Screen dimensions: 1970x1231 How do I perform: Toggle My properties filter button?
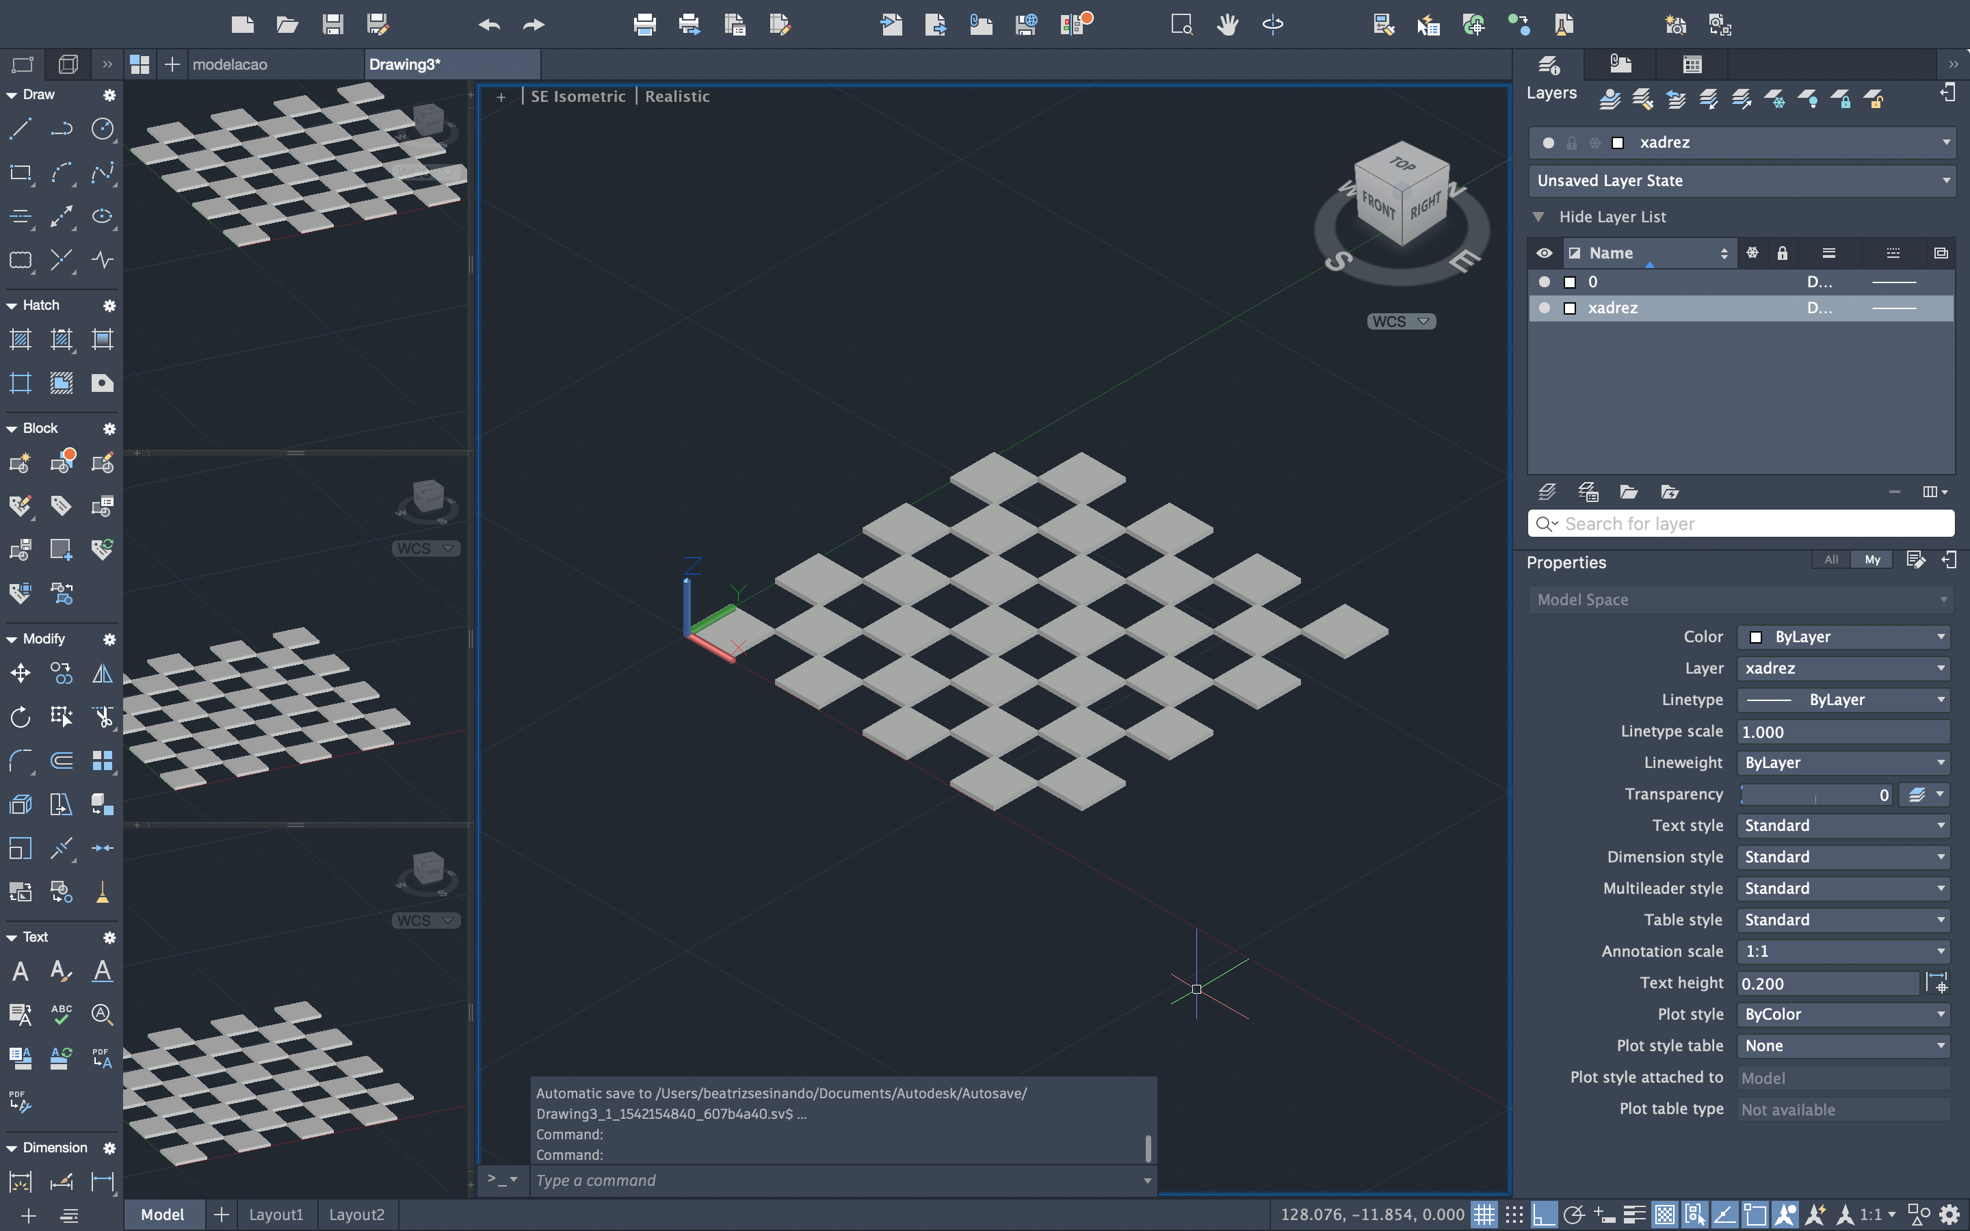pyautogui.click(x=1872, y=559)
